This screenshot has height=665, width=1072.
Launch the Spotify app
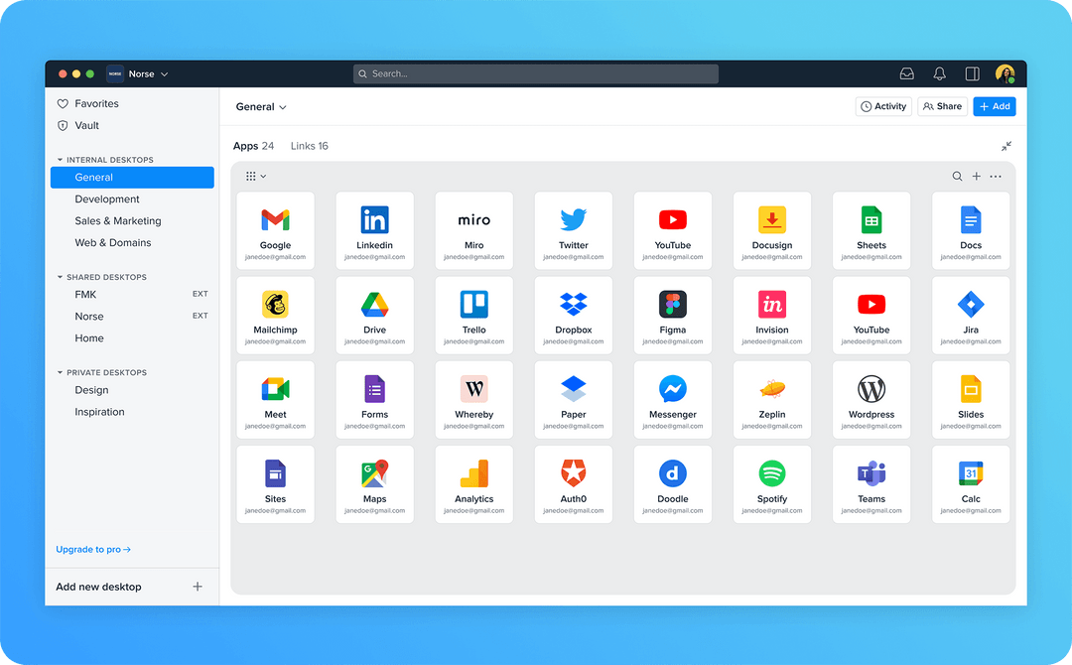point(771,483)
